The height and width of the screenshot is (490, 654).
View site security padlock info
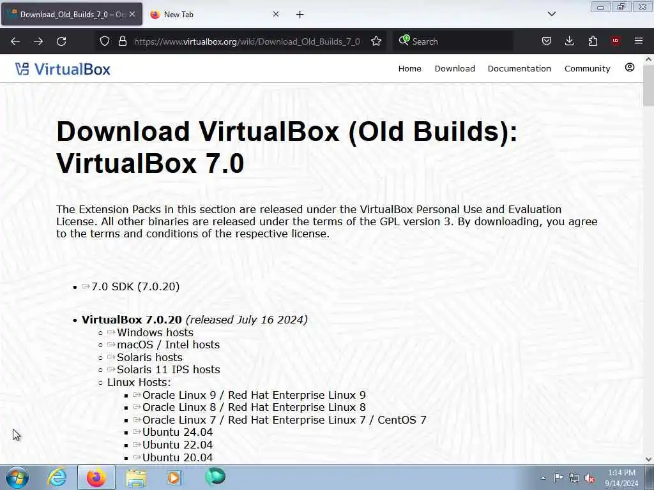pos(122,41)
